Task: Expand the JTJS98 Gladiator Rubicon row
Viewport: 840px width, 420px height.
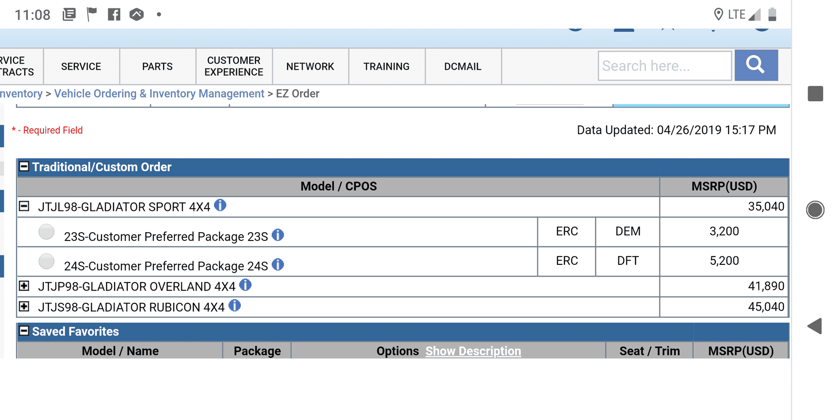Action: click(24, 306)
